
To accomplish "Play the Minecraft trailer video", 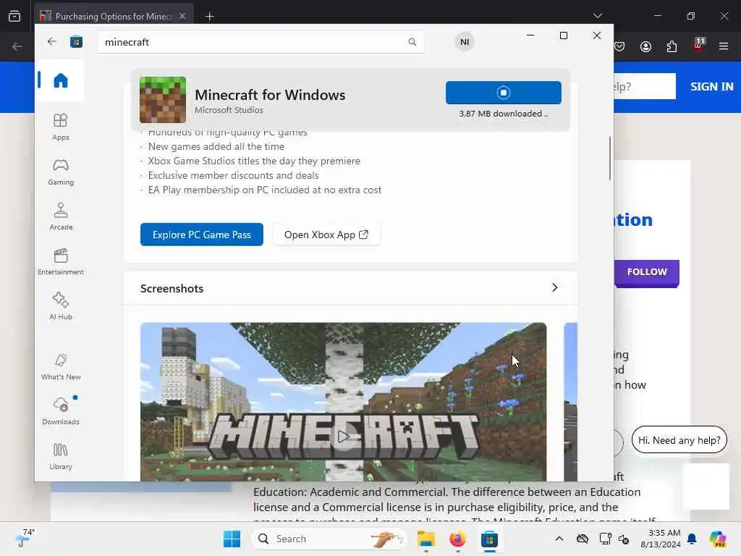I will [x=344, y=436].
